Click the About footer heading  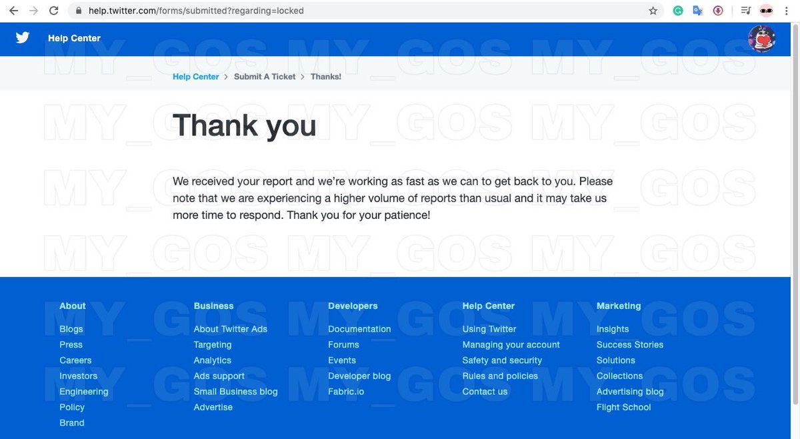coord(73,306)
